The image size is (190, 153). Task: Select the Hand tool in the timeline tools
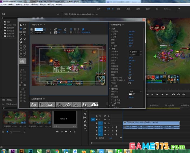click(x=85, y=125)
